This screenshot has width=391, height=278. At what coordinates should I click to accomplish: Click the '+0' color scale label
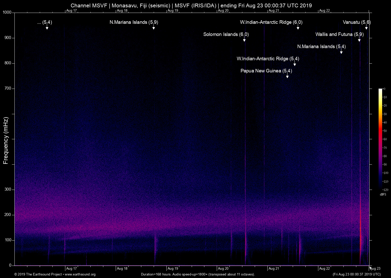pyautogui.click(x=384, y=89)
